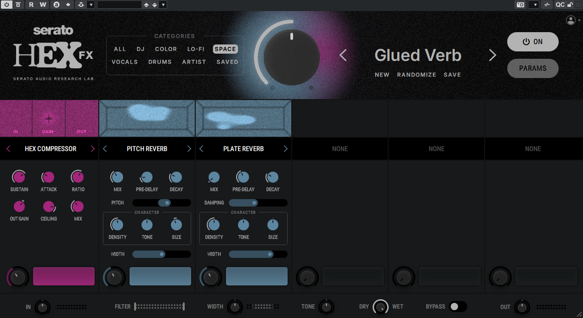583x318 pixels.
Task: Switch the A/B comparison setting icon
Action: pyautogui.click(x=57, y=5)
